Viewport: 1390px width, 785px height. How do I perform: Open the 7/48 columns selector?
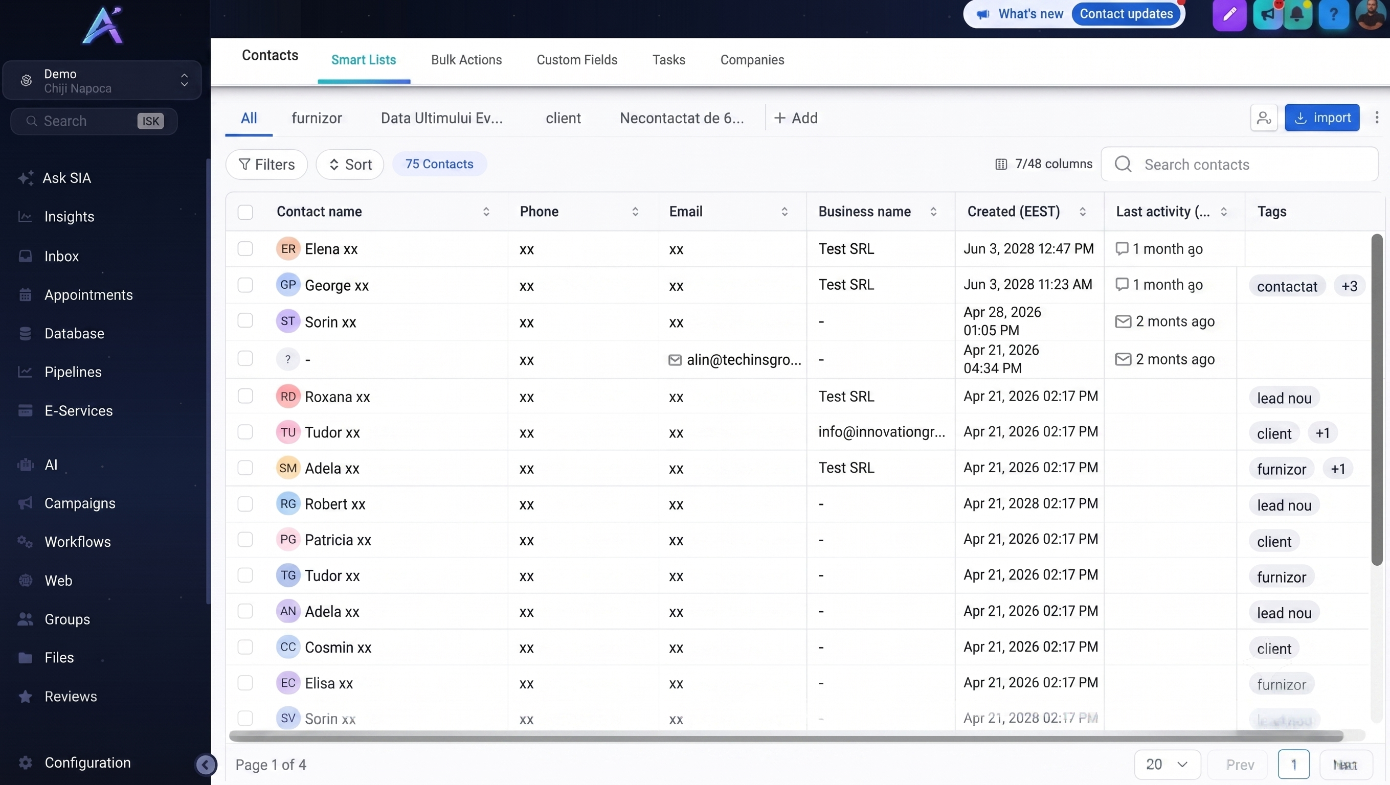pyautogui.click(x=1044, y=164)
